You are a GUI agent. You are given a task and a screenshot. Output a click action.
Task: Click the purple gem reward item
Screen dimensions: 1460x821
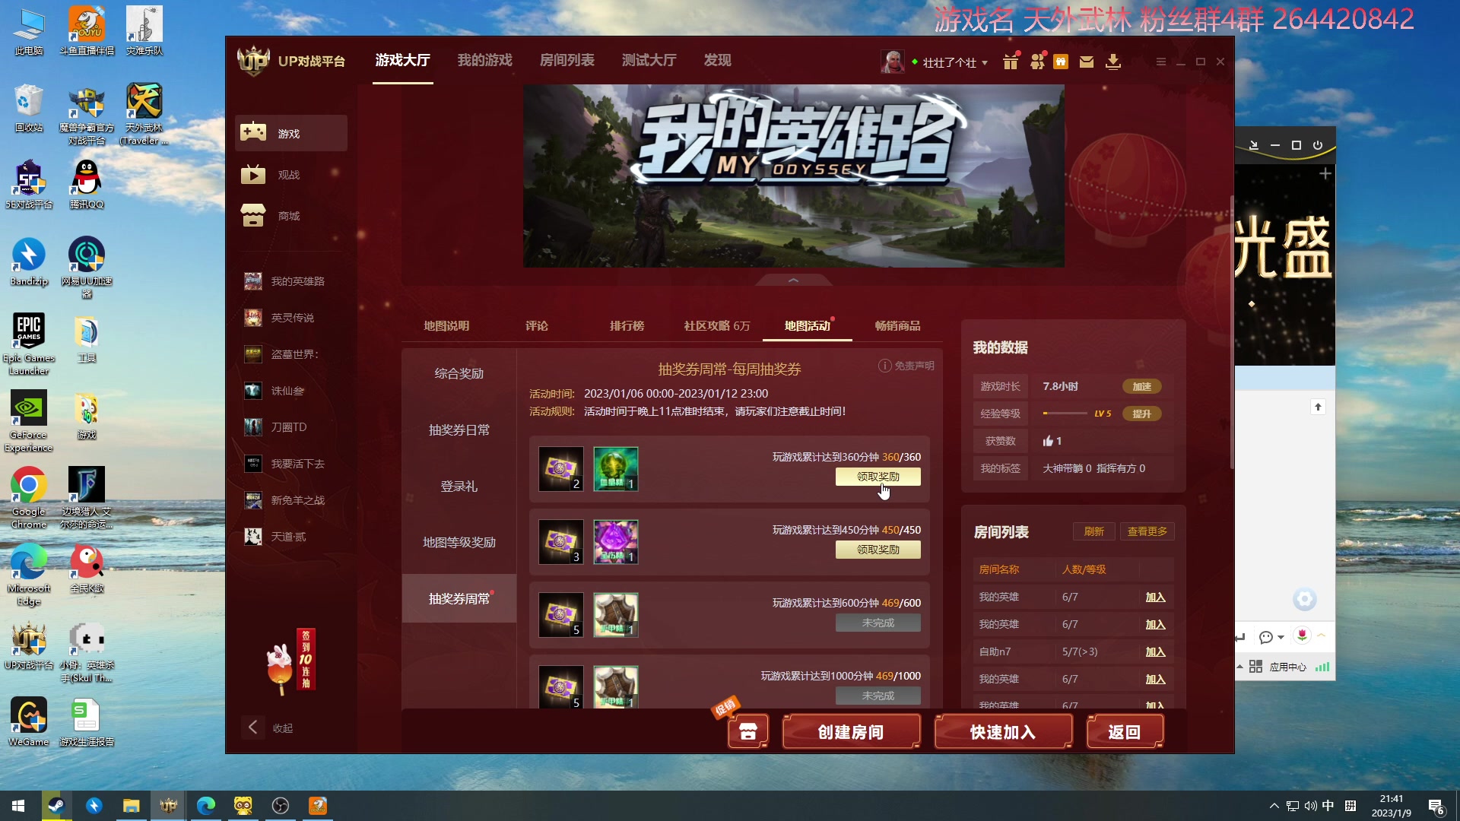pyautogui.click(x=615, y=542)
